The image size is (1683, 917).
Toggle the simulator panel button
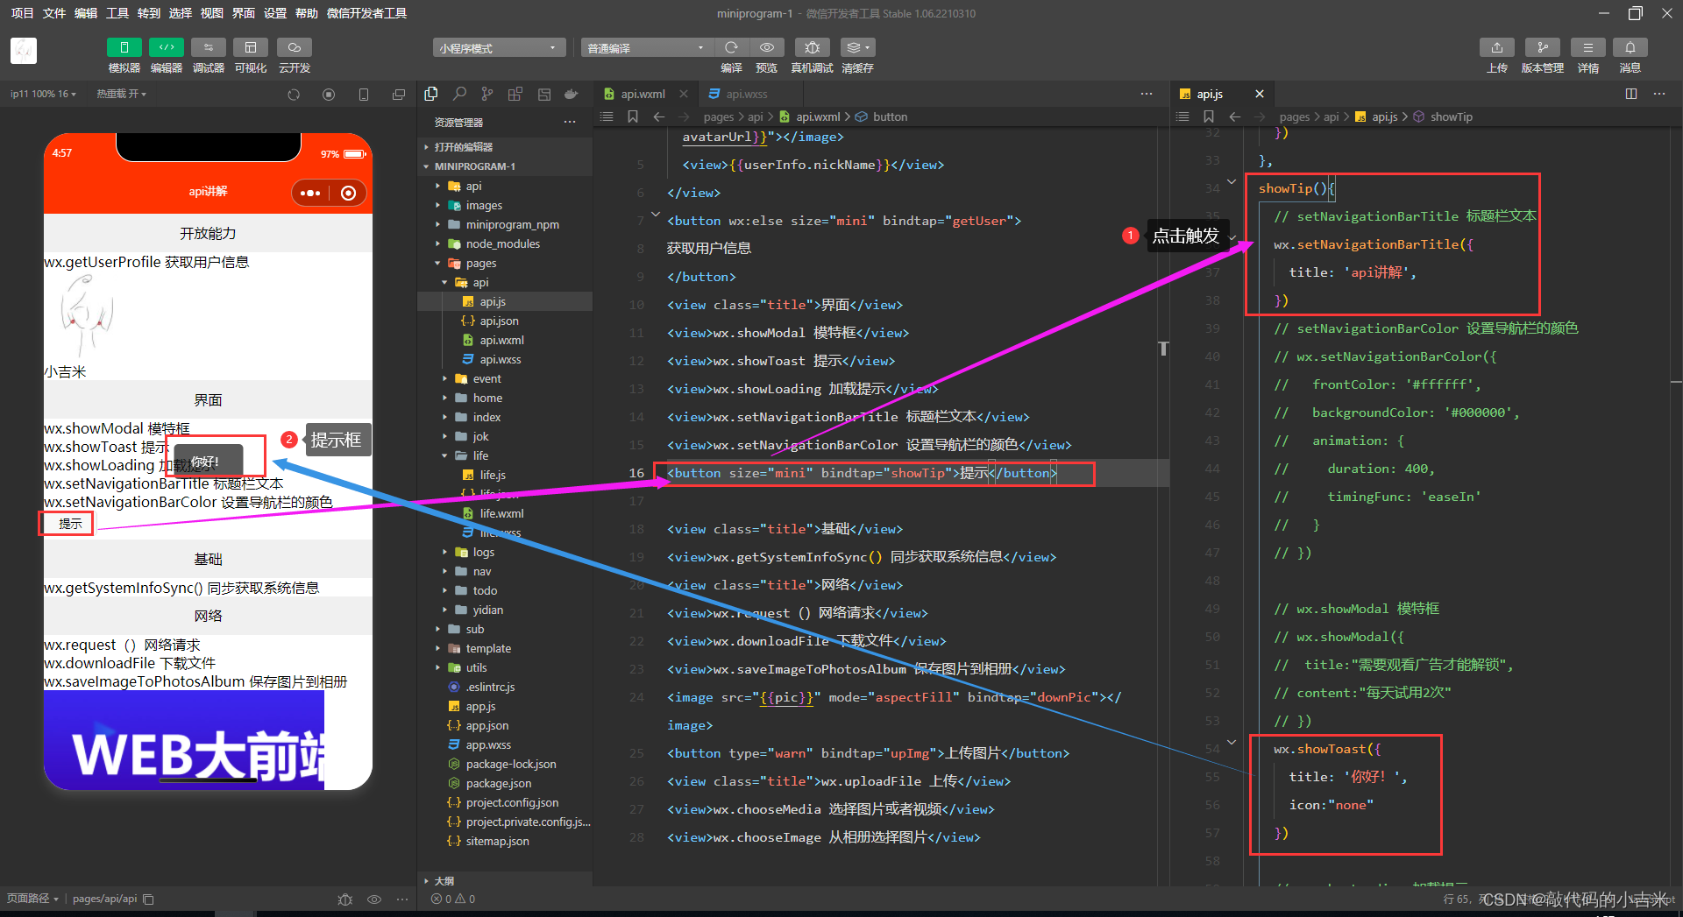(124, 47)
